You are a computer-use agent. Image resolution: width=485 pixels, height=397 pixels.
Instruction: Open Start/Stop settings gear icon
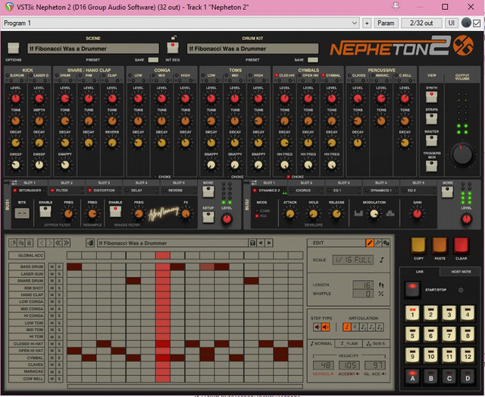461,290
